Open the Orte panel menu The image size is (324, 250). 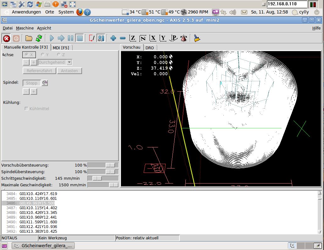pos(50,12)
